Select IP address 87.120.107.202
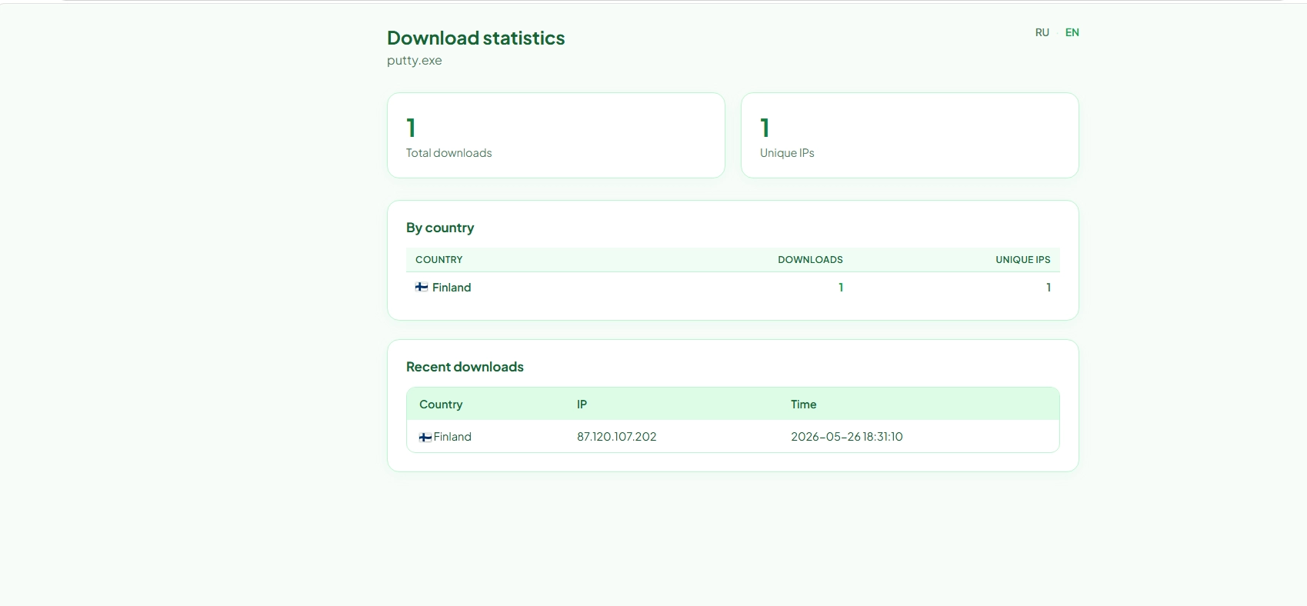Viewport: 1307px width, 606px height. click(616, 437)
